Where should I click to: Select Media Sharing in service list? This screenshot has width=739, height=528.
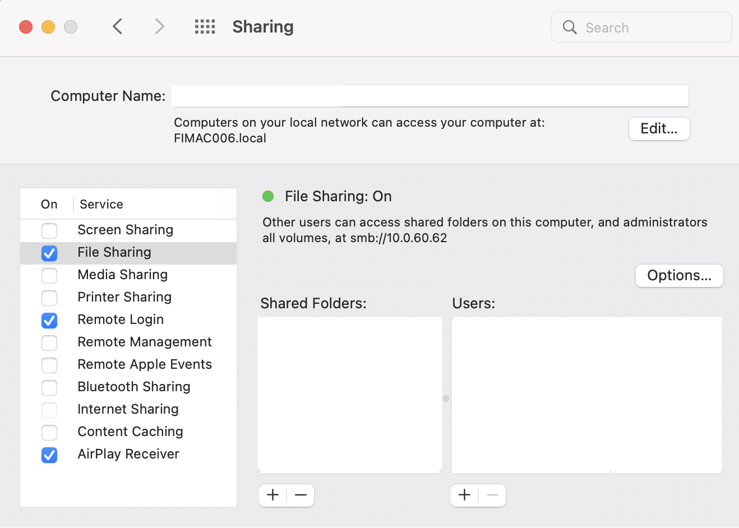[x=122, y=275]
